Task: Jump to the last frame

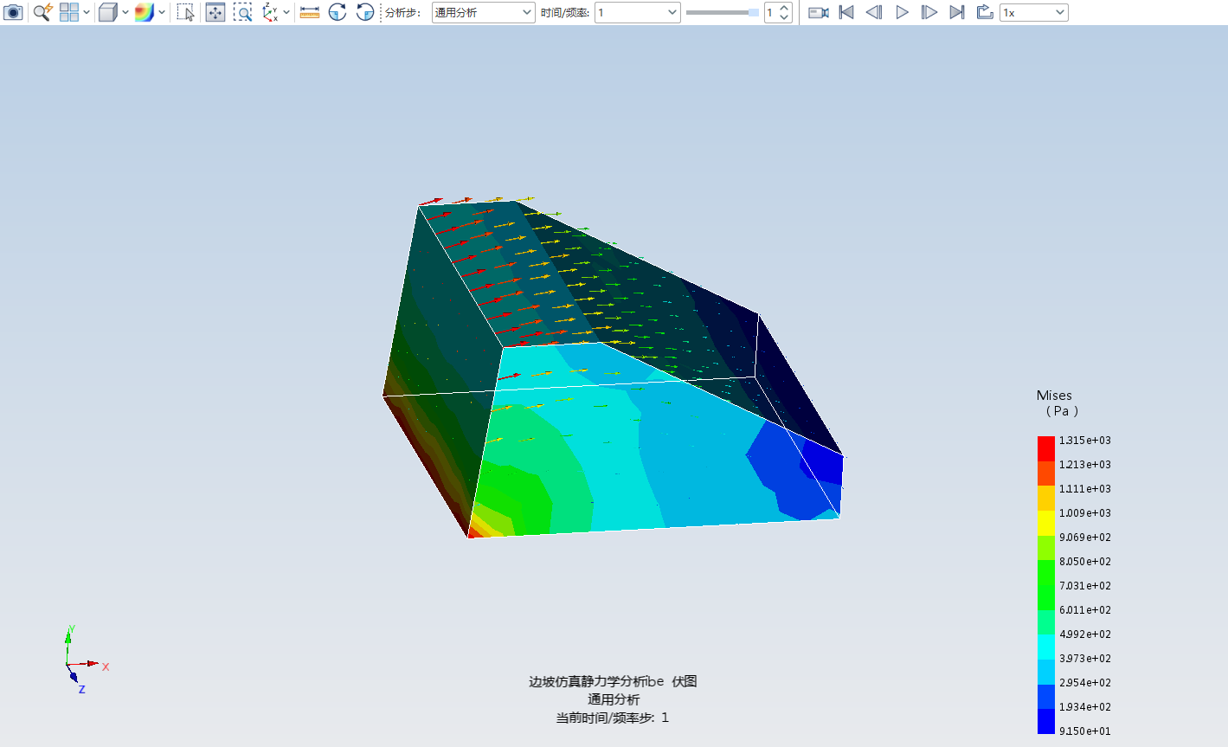Action: [x=957, y=12]
